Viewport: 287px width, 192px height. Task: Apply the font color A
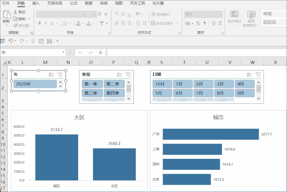(89, 23)
